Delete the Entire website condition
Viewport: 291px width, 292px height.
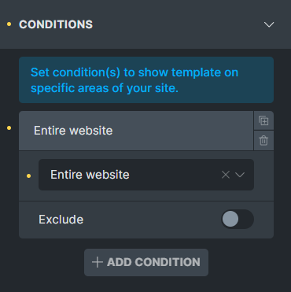pyautogui.click(x=263, y=141)
